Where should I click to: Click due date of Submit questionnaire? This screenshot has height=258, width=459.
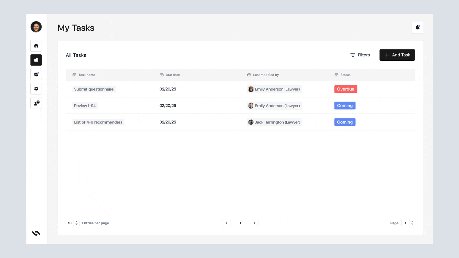168,89
